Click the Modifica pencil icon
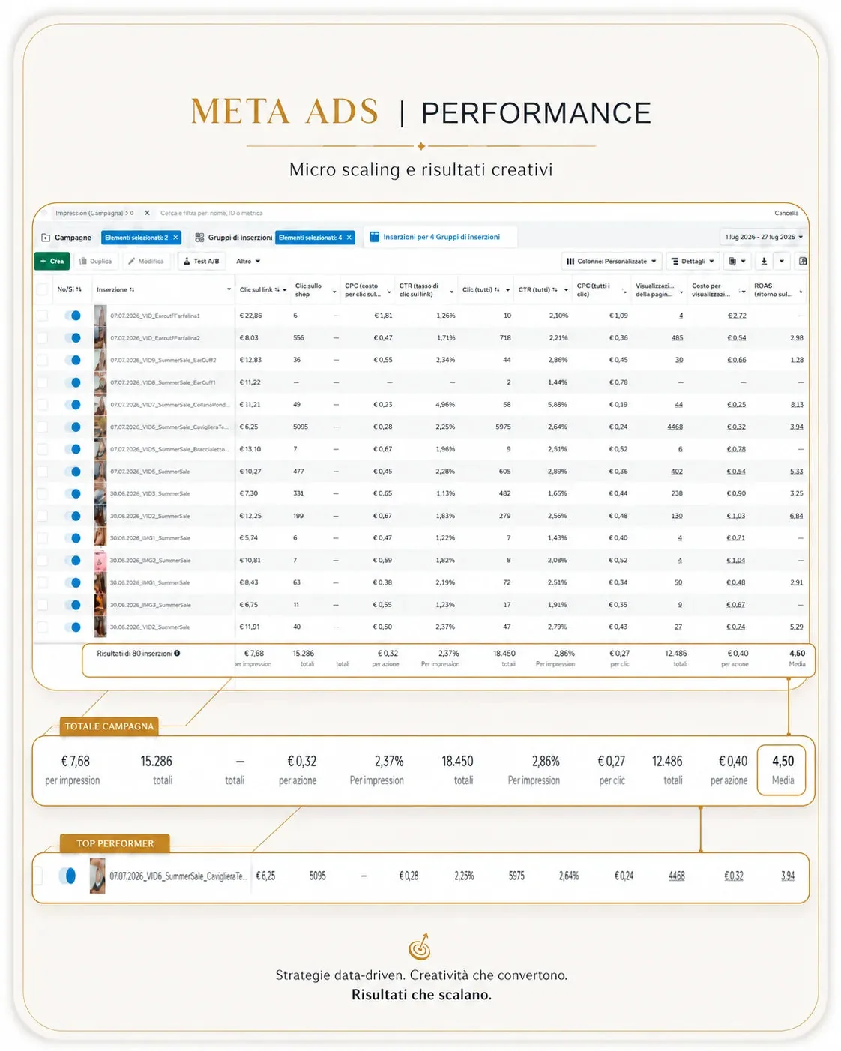Image resolution: width=841 pixels, height=1051 pixels. [132, 262]
